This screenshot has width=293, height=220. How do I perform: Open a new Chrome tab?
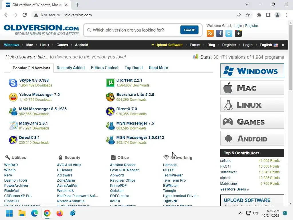[x=77, y=5]
